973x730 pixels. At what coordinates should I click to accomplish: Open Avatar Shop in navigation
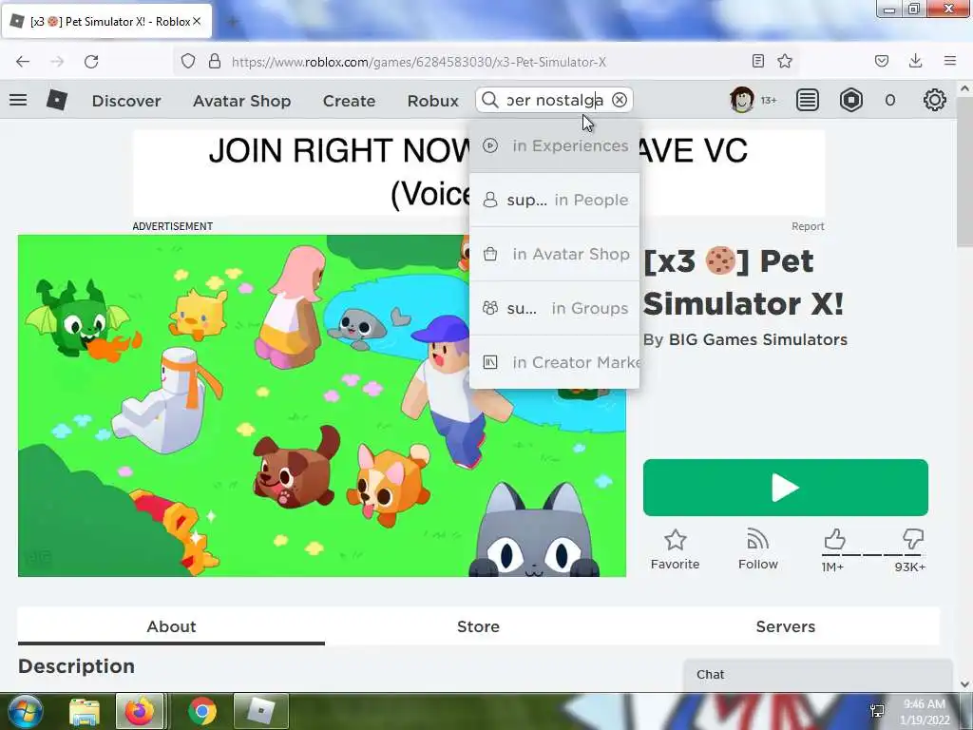(242, 101)
